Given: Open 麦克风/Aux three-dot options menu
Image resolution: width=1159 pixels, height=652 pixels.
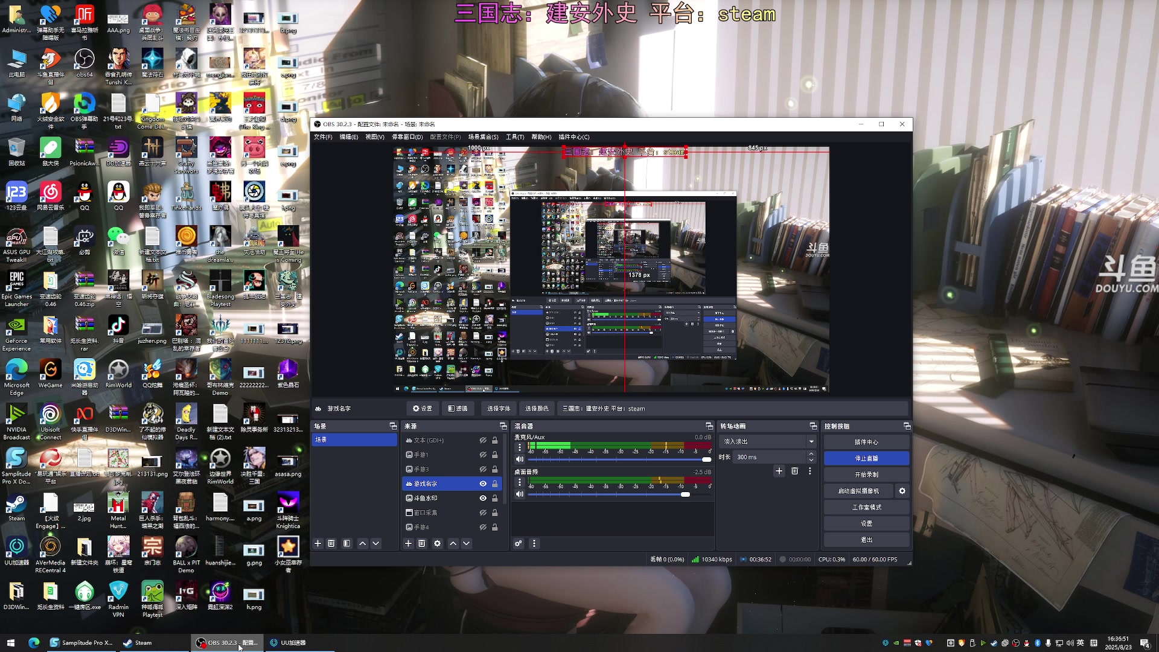Looking at the screenshot, I should (x=520, y=447).
